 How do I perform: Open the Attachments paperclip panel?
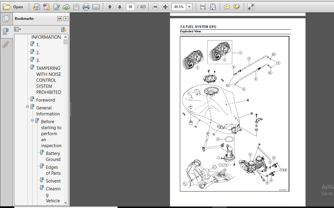click(x=6, y=44)
